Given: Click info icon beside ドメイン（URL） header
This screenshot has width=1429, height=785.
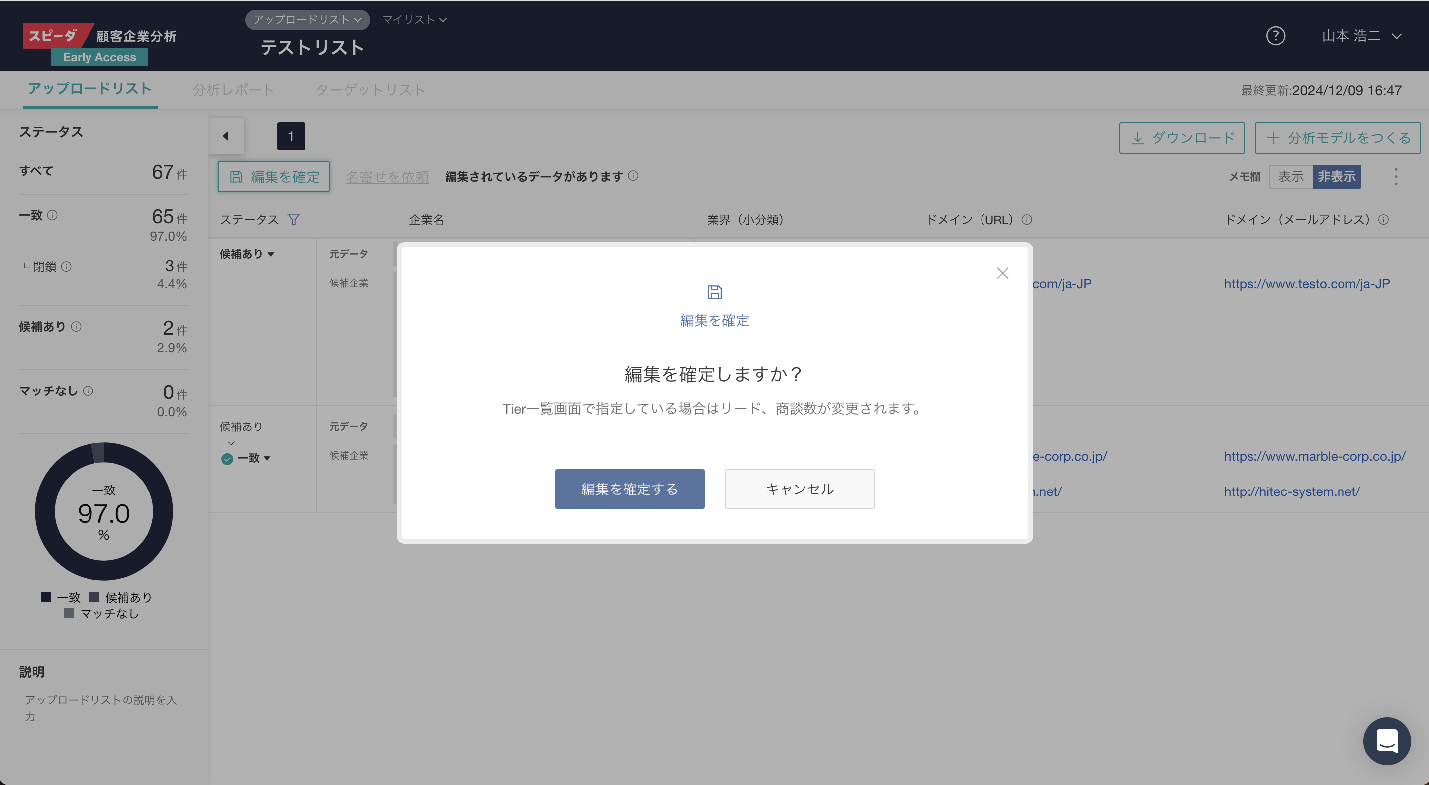Looking at the screenshot, I should point(1027,220).
